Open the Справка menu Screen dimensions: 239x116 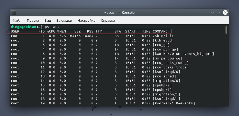[108, 20]
